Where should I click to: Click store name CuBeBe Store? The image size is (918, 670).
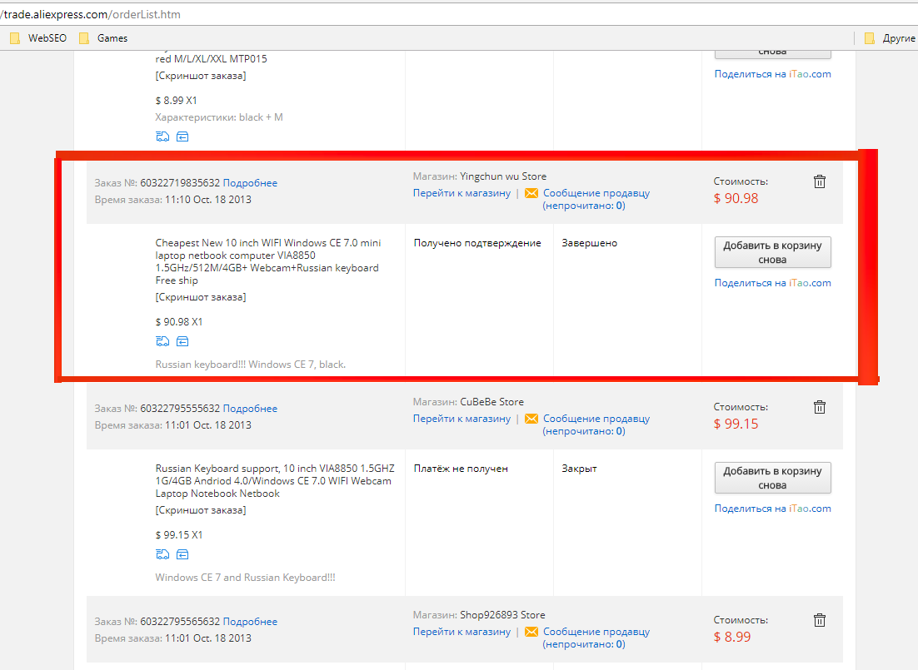491,402
